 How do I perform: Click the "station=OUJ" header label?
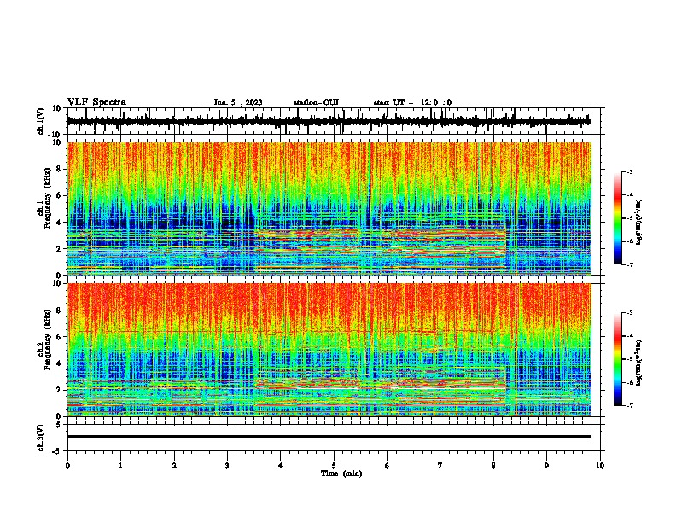(316, 102)
